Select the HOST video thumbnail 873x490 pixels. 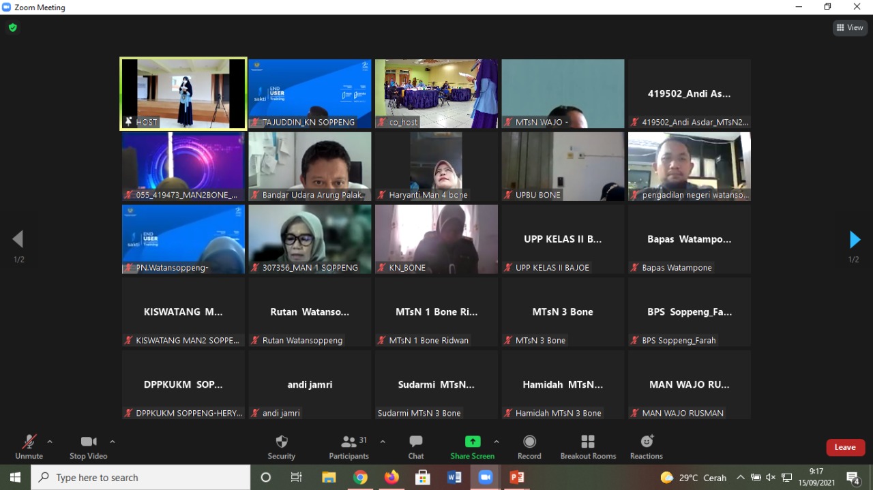[183, 93]
